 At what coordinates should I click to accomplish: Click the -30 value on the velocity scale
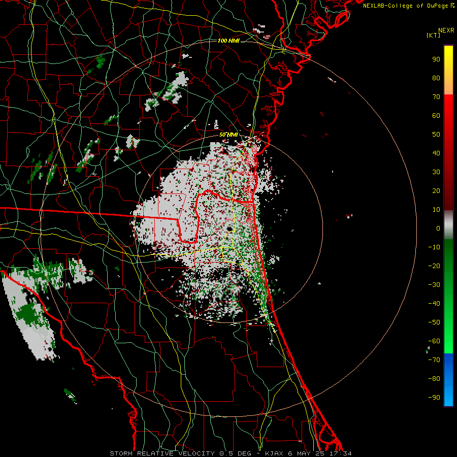[x=434, y=285]
